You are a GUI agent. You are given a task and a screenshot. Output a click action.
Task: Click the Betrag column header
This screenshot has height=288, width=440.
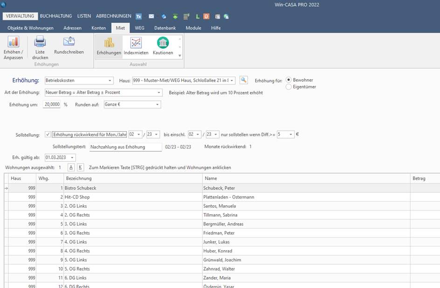[425, 178]
